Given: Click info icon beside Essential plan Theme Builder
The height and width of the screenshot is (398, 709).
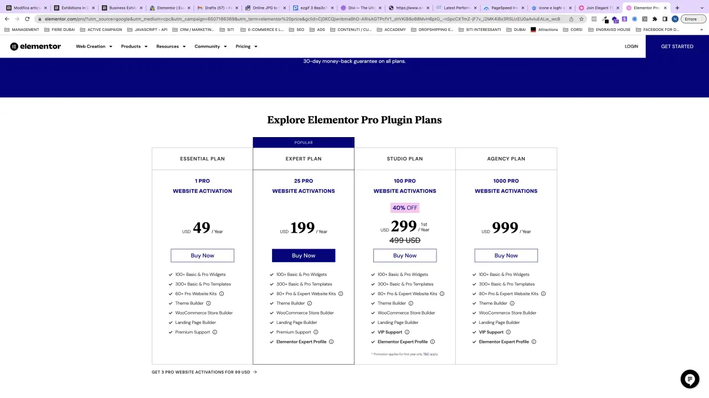Looking at the screenshot, I should click(x=208, y=303).
